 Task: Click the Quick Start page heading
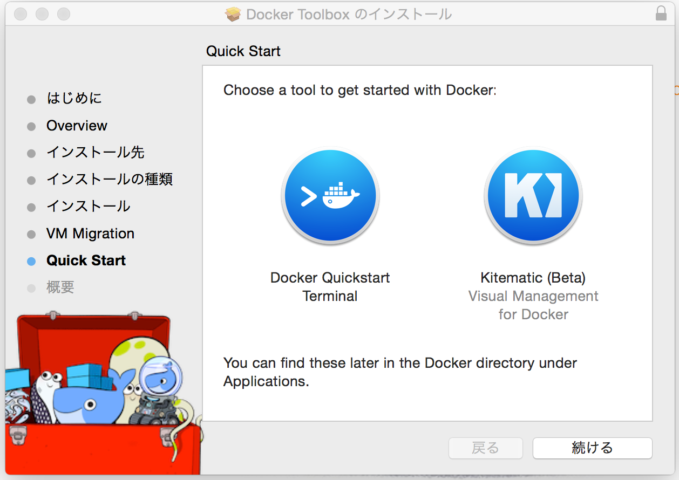[x=243, y=51]
